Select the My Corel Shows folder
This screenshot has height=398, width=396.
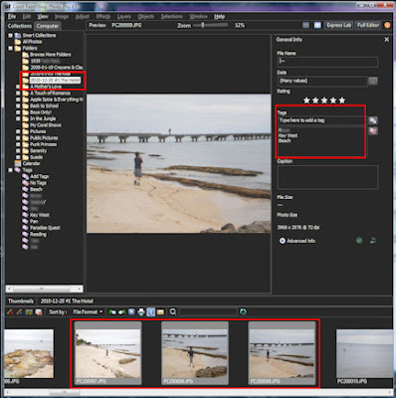[46, 125]
